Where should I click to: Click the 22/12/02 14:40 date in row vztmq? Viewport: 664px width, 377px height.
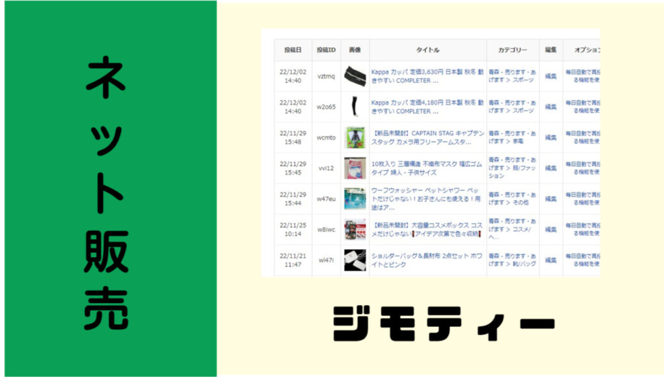pyautogui.click(x=293, y=77)
